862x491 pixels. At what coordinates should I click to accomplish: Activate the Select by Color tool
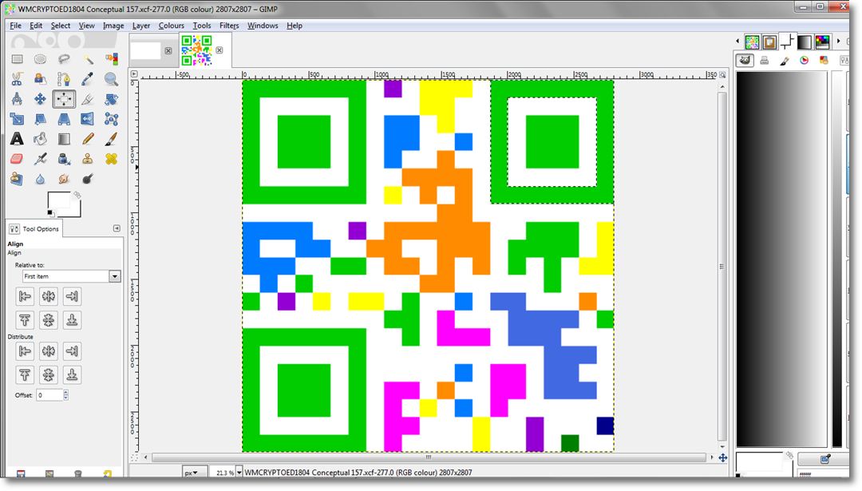pyautogui.click(x=112, y=59)
